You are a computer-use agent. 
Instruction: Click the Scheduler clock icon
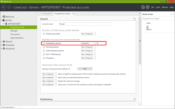(4, 45)
